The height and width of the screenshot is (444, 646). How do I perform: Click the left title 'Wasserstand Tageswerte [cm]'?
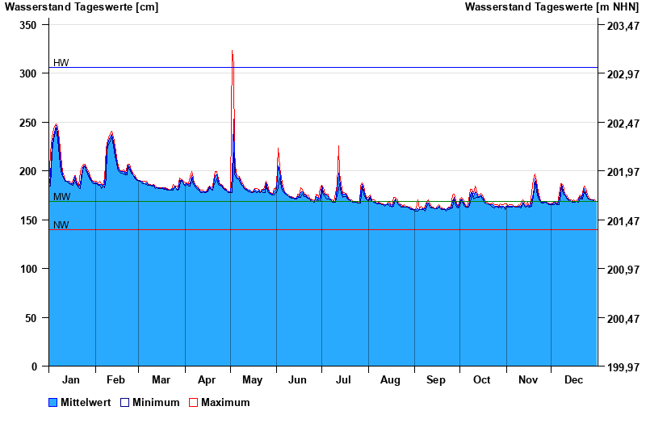pos(82,7)
